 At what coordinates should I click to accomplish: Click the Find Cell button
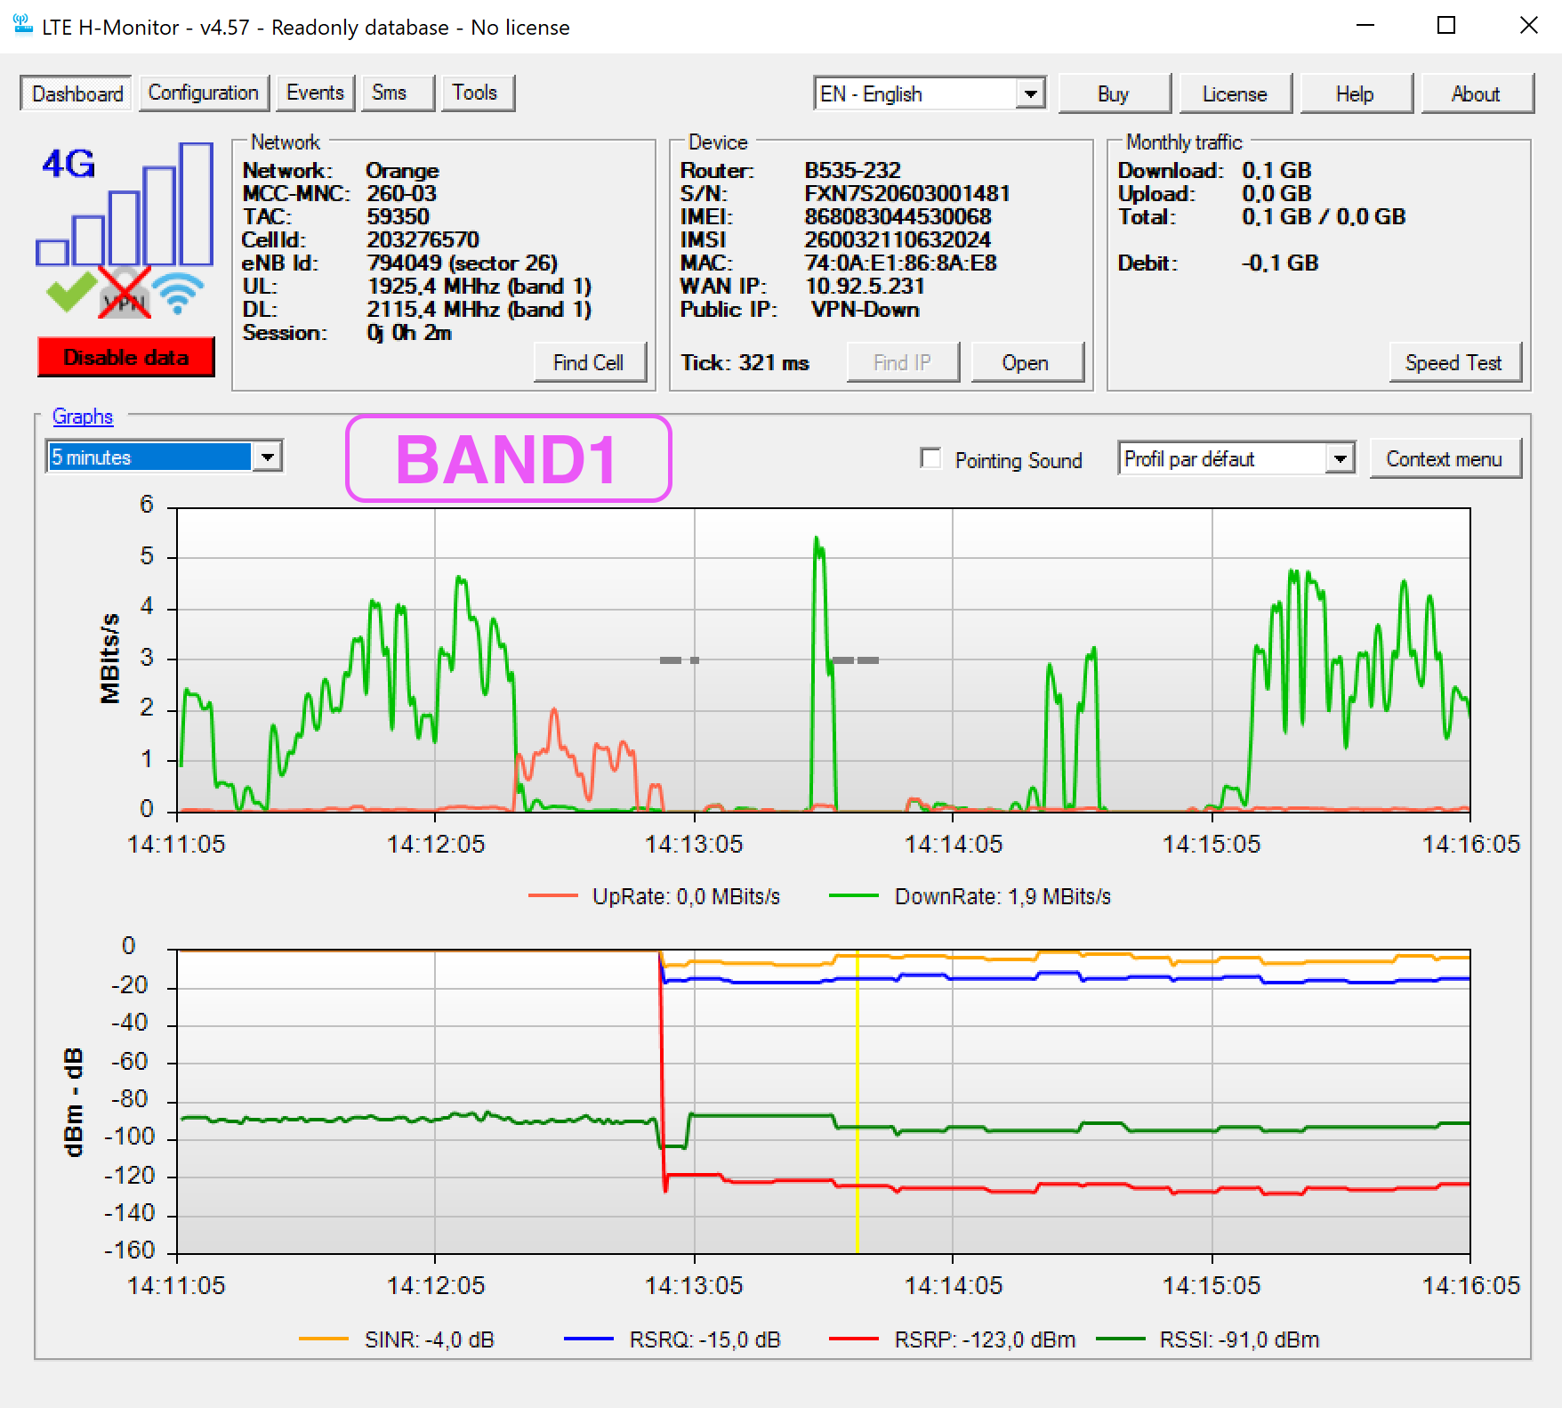click(x=589, y=362)
